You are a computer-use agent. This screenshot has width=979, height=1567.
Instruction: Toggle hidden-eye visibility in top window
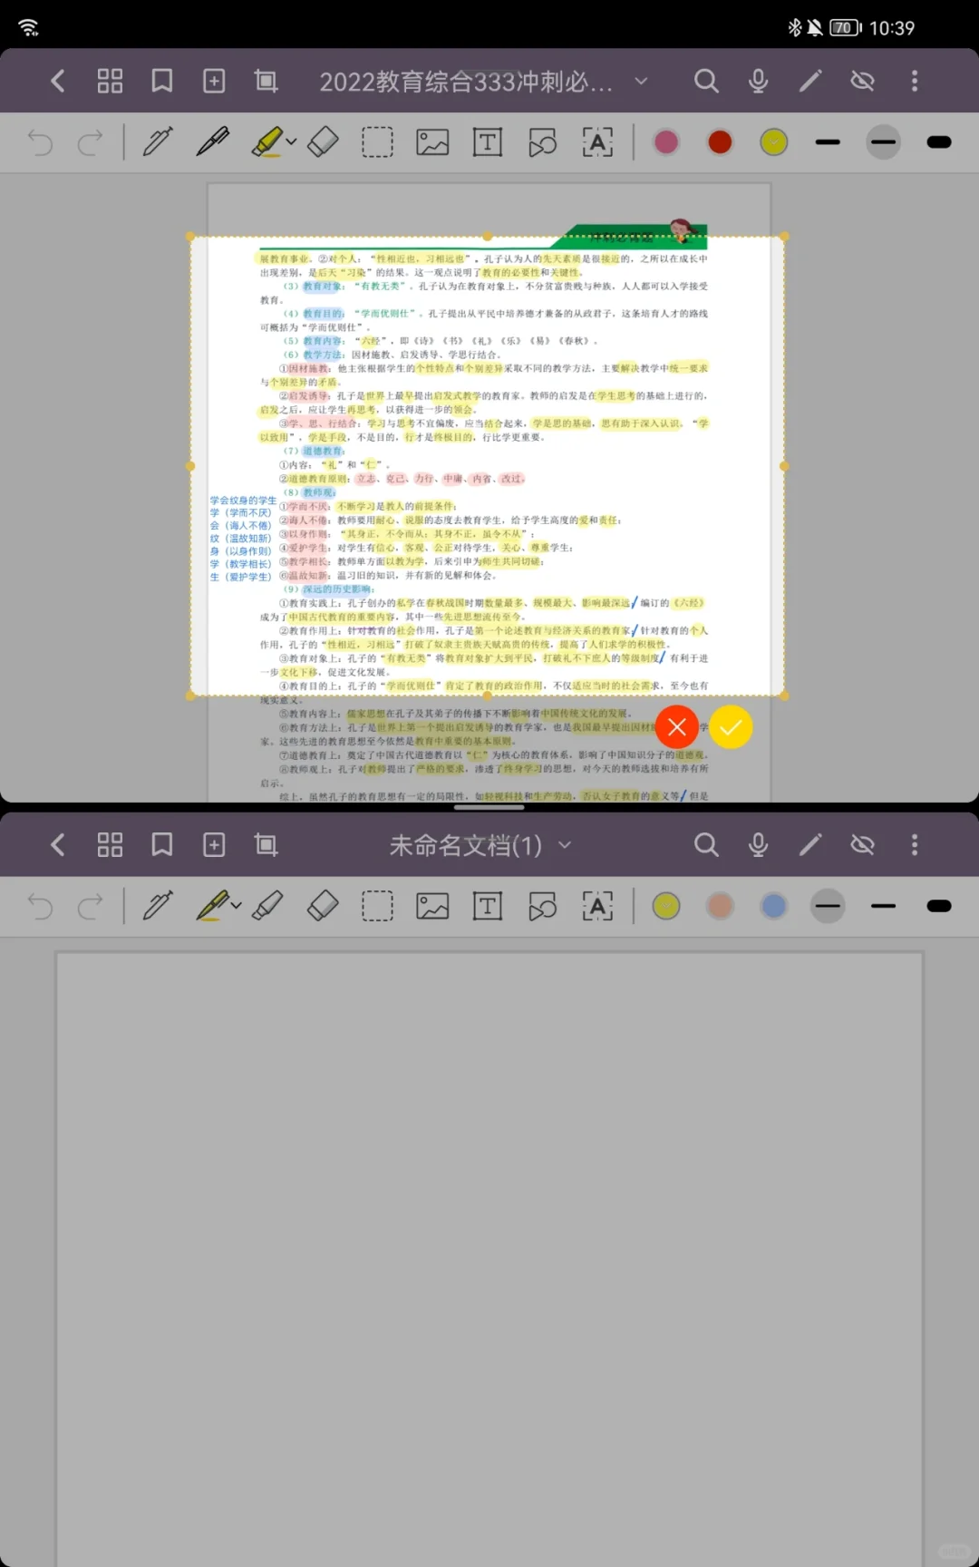point(862,82)
